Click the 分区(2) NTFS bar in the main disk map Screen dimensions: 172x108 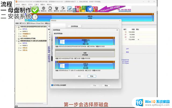click(x=90, y=17)
